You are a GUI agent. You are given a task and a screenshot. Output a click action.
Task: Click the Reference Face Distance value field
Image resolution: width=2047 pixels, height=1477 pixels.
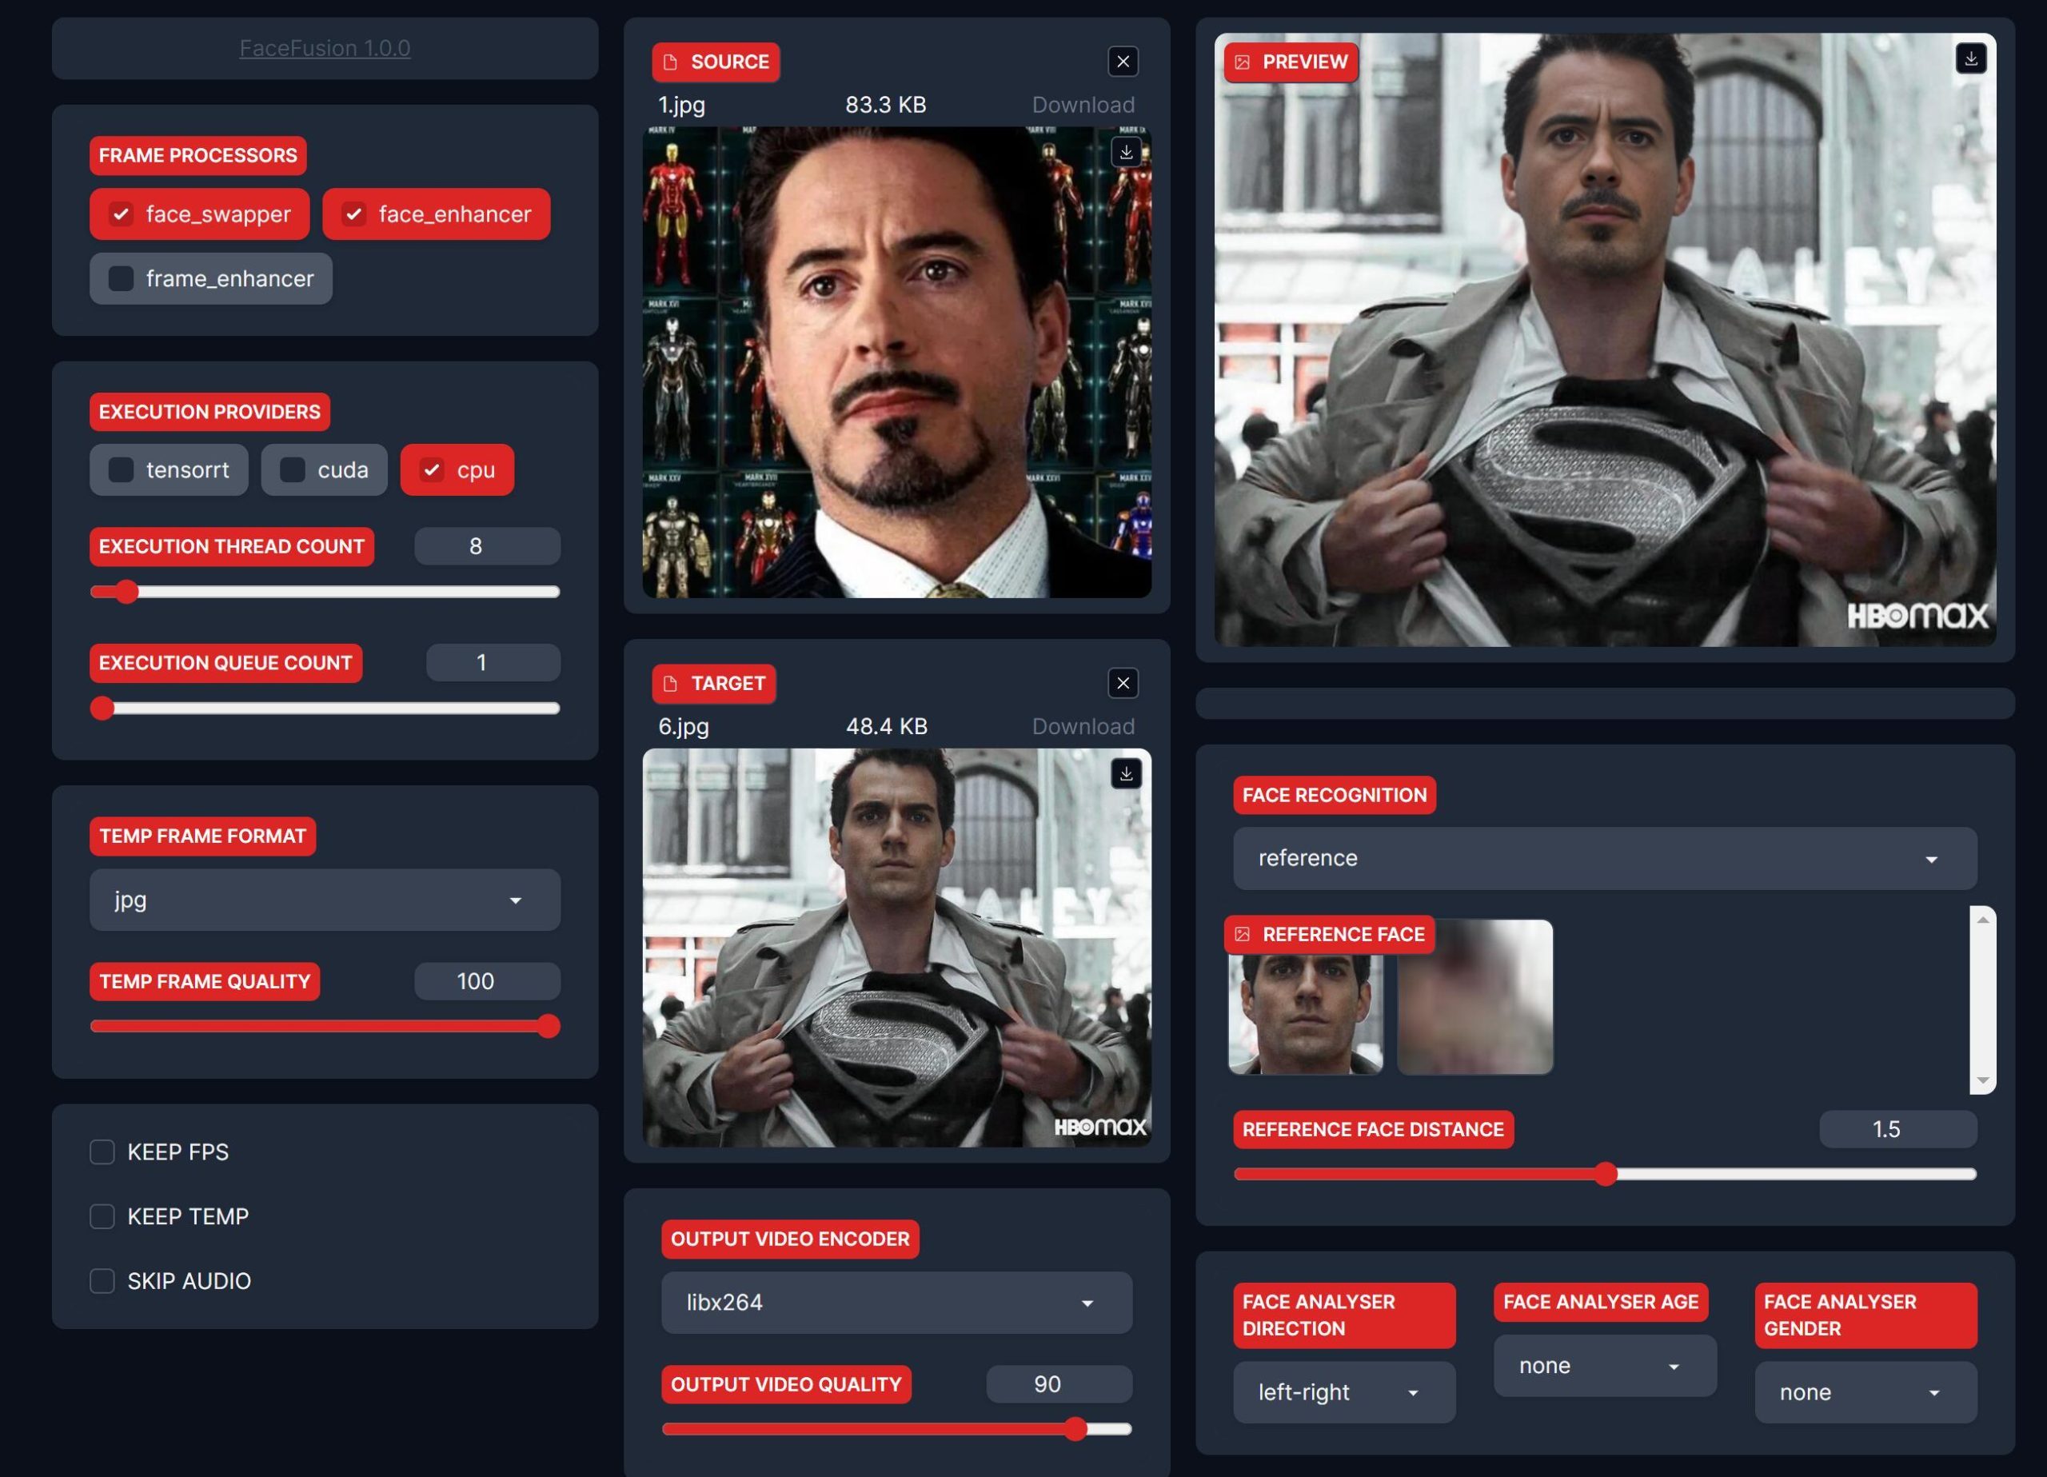(x=1897, y=1129)
